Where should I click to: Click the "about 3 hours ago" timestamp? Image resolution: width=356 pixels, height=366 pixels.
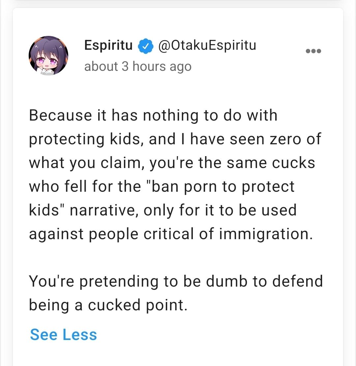tap(138, 67)
